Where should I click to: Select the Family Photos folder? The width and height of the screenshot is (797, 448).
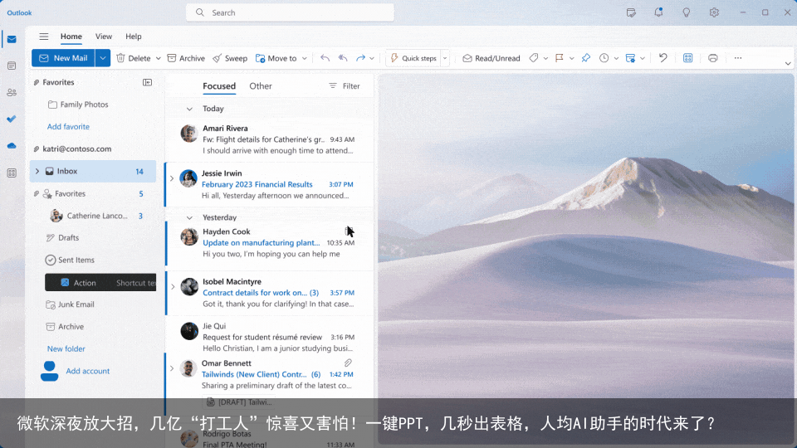(78, 105)
